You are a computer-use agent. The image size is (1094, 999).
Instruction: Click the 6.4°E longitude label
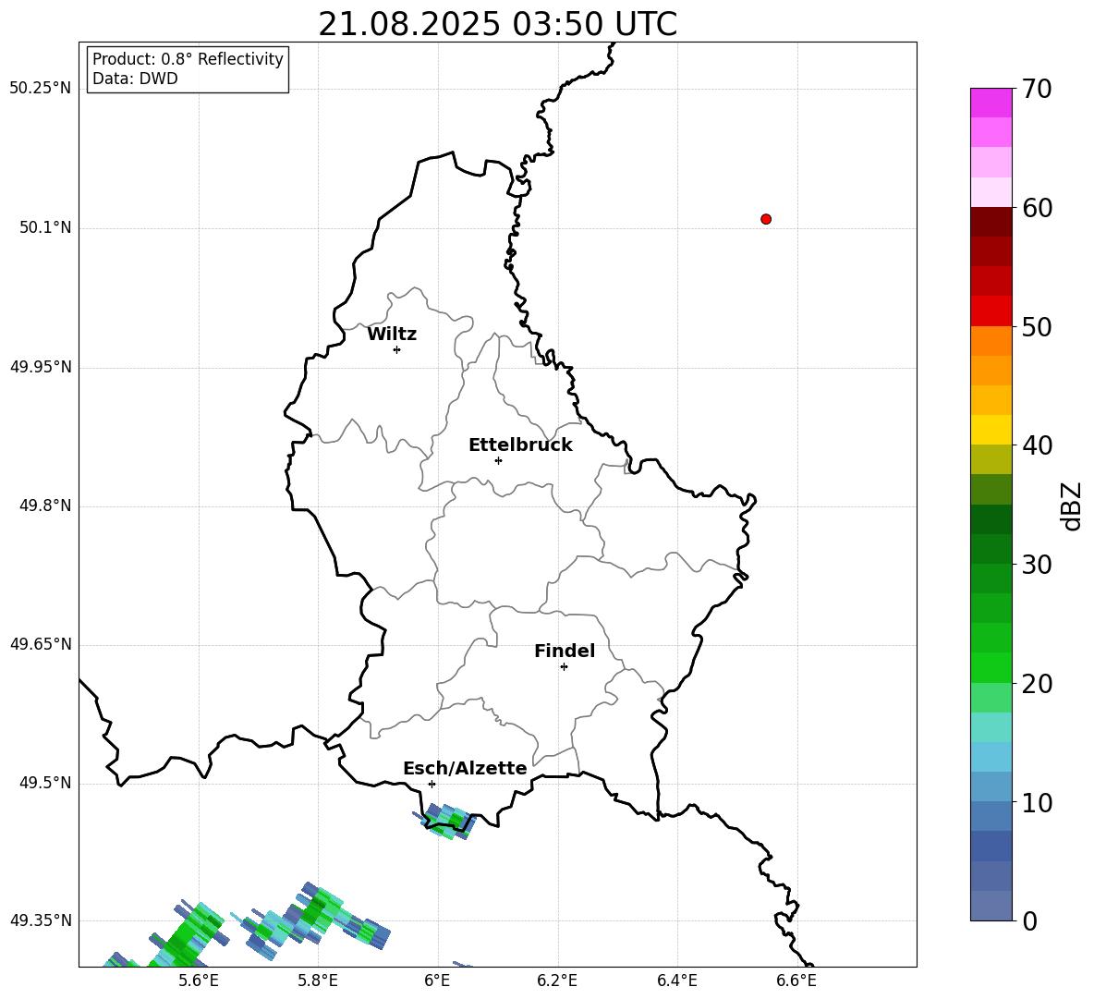676,981
